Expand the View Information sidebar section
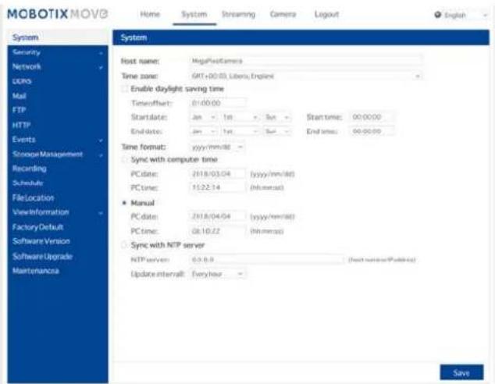Image resolution: width=495 pixels, height=384 pixels. pos(58,212)
